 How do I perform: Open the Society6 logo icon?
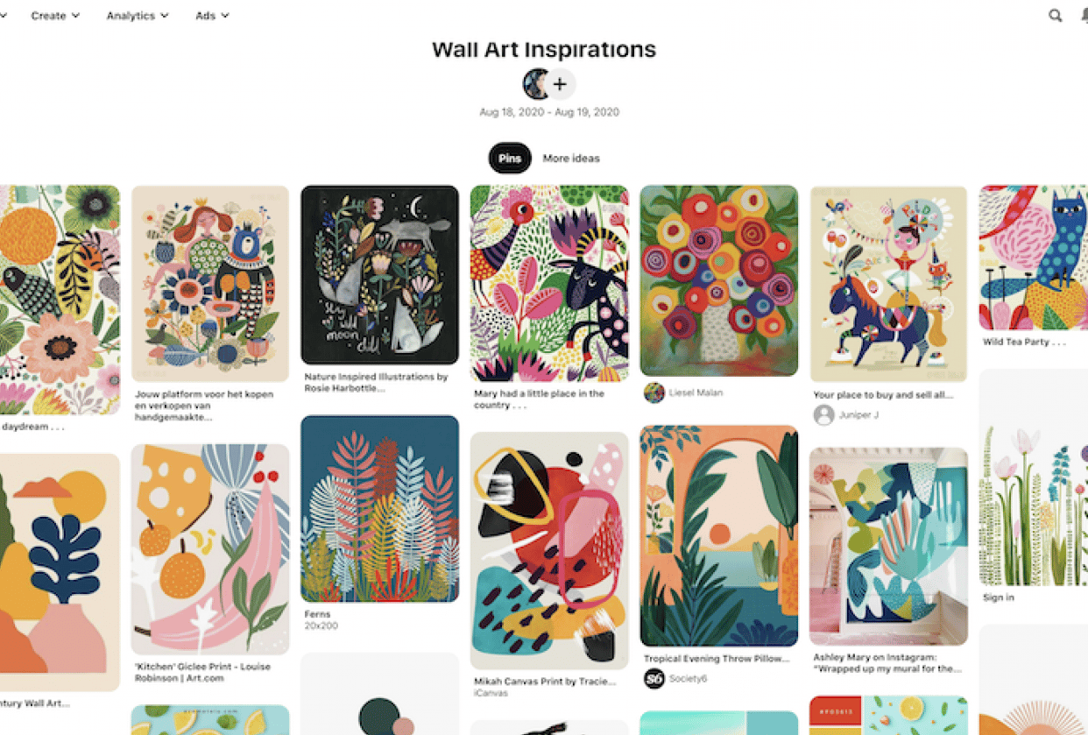(x=654, y=678)
